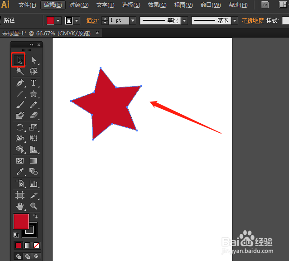The height and width of the screenshot is (261, 289).
Task: Switch to Draw Inside mode
Action: (x=36, y=256)
